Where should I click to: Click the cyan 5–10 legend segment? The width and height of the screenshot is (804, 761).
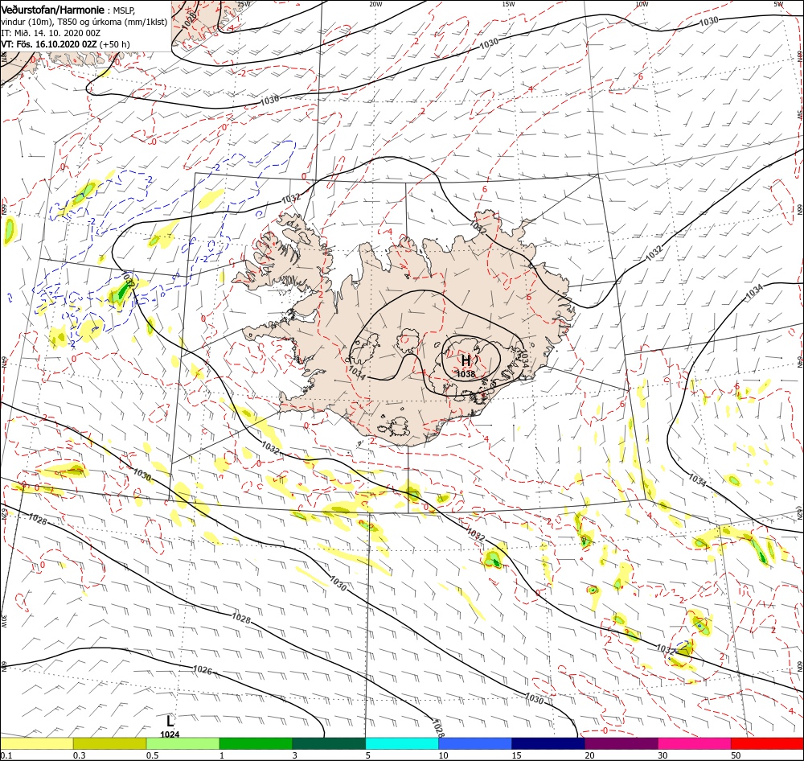tap(402, 743)
